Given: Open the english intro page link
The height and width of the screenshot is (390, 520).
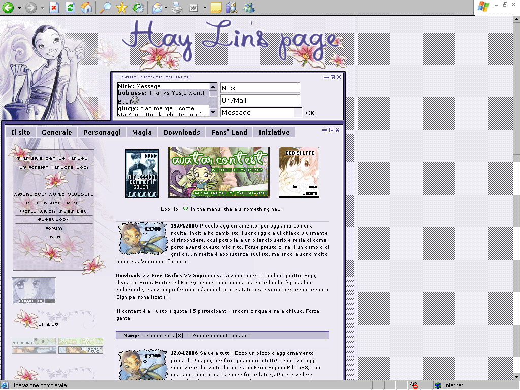Looking at the screenshot, I should [53, 203].
